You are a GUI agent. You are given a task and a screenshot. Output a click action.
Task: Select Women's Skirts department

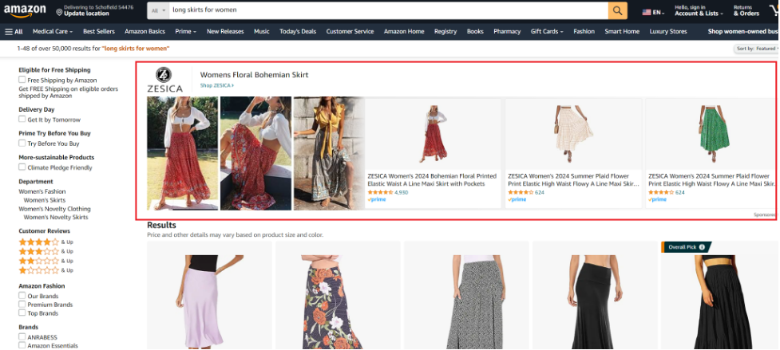click(45, 200)
